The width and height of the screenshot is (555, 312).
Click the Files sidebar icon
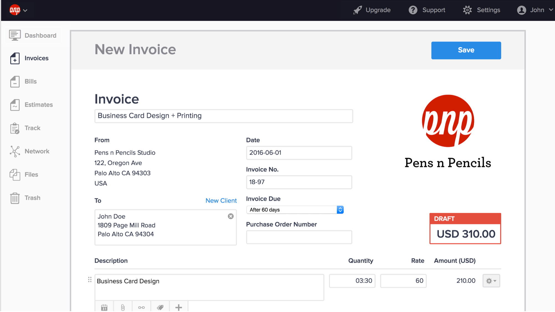pos(15,175)
